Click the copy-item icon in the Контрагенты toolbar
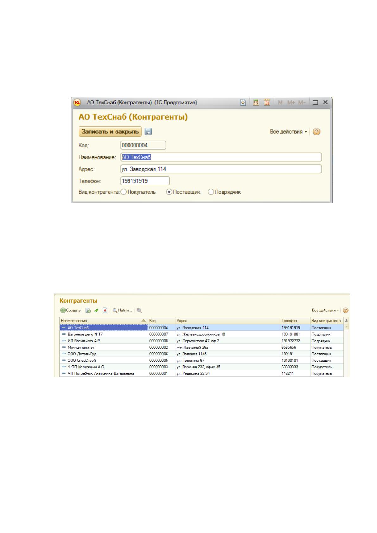The image size is (377, 533). pyautogui.click(x=88, y=310)
